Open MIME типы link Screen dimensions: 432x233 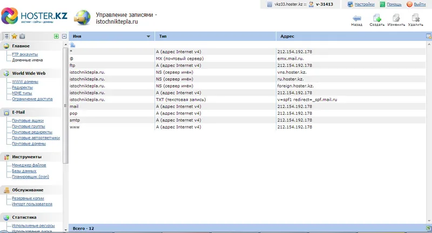22,93
